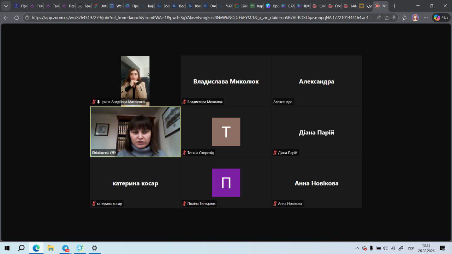Add this page to favorites star
This screenshot has height=254, width=452.
pyautogui.click(x=387, y=18)
